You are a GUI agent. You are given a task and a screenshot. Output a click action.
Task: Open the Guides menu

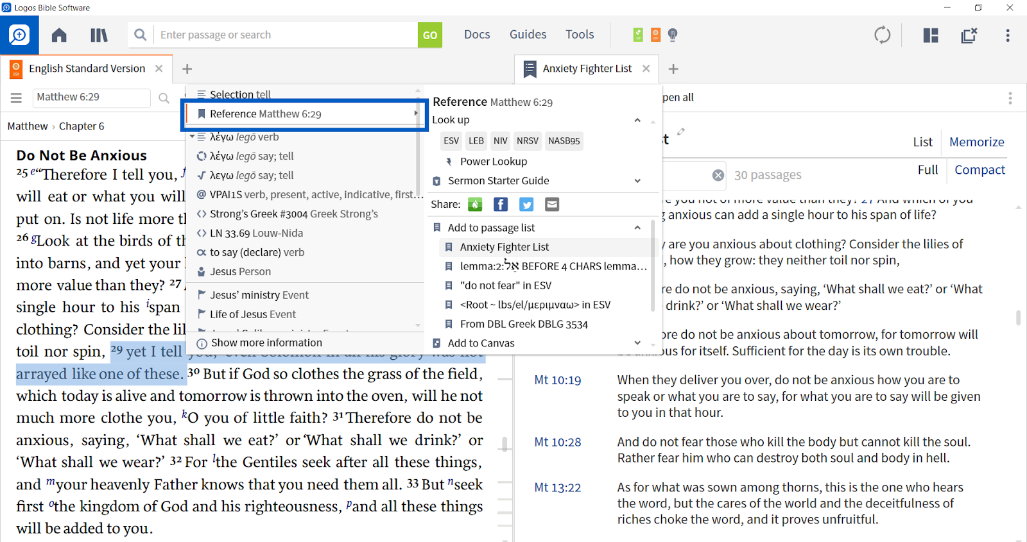[528, 35]
